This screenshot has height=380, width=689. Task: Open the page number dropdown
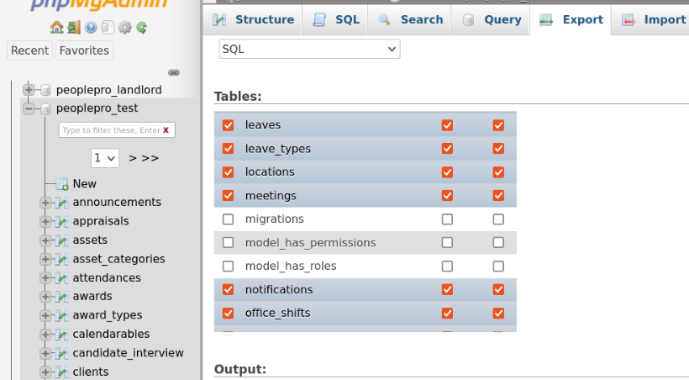pos(105,158)
